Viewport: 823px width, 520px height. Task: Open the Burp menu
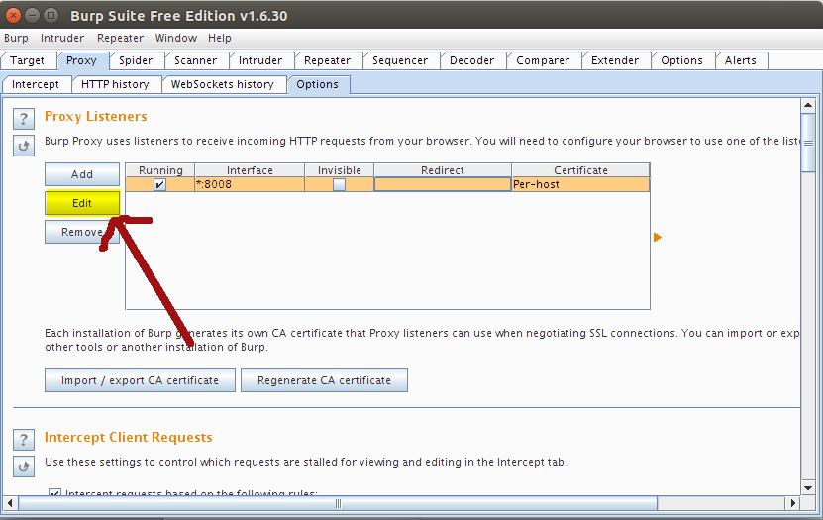(16, 38)
